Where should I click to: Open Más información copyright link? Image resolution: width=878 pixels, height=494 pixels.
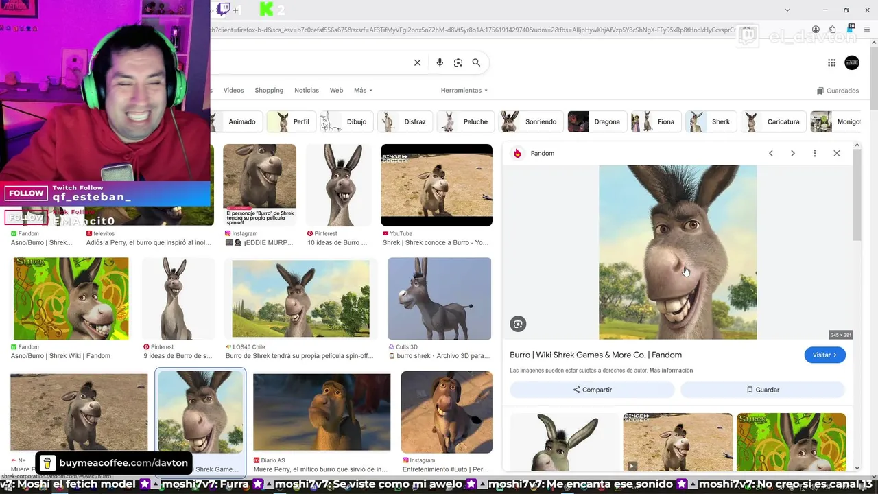tap(671, 370)
